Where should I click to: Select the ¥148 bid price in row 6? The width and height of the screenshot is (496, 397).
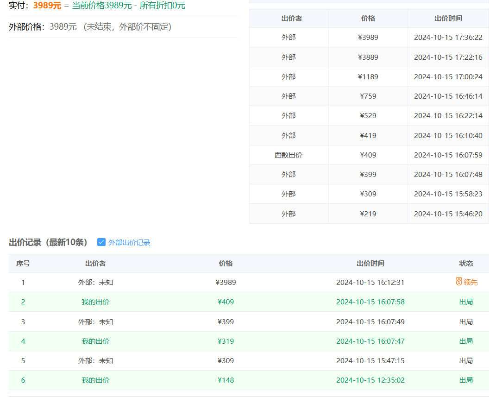[x=226, y=380]
